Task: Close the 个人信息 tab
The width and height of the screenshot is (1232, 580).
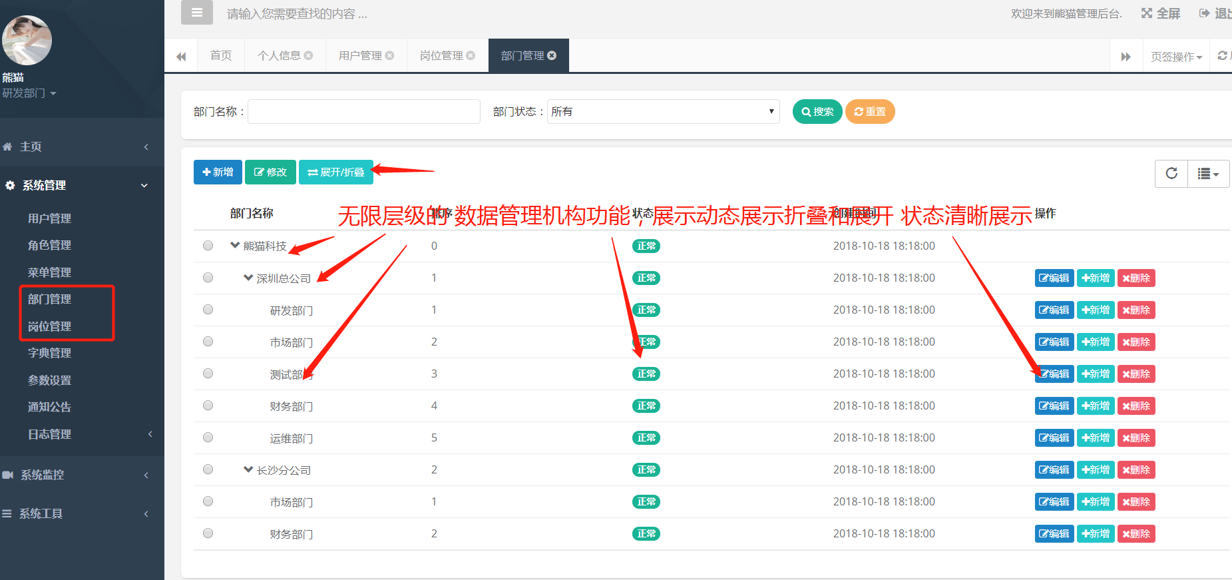Action: click(x=308, y=55)
